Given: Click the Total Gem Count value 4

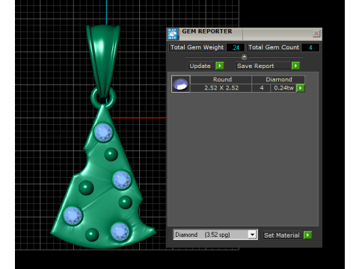Looking at the screenshot, I should 310,48.
